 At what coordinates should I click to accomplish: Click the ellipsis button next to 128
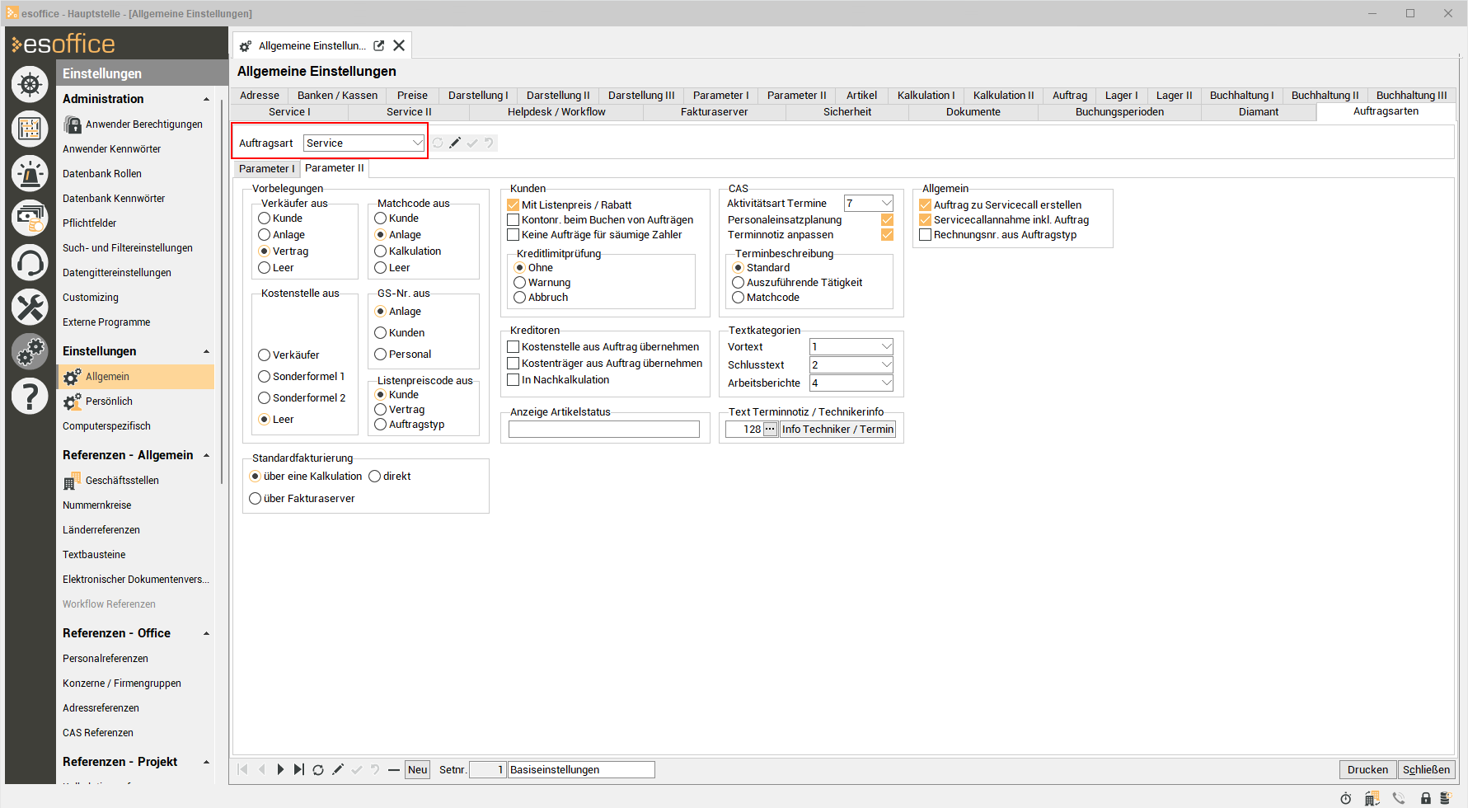[x=770, y=430]
